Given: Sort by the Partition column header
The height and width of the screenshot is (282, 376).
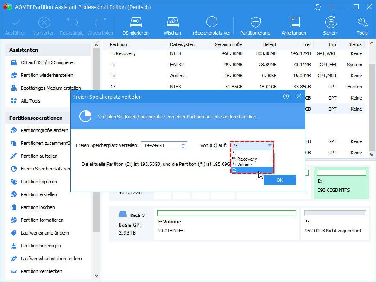Looking at the screenshot, I should point(118,44).
